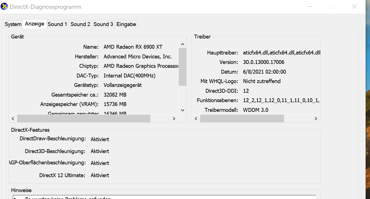Click the DAC-Typ value Internal DAC(400MHz)
The width and height of the screenshot is (370, 199).
(129, 76)
